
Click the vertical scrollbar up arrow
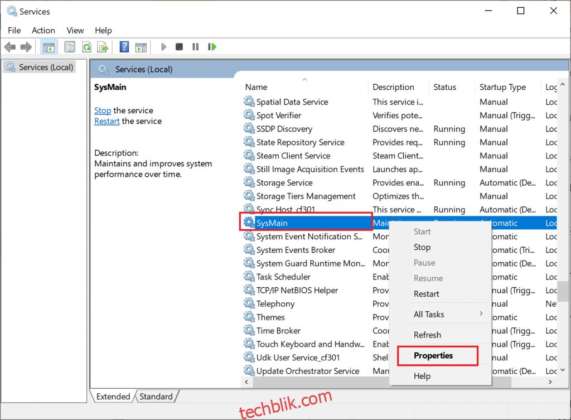pyautogui.click(x=563, y=85)
